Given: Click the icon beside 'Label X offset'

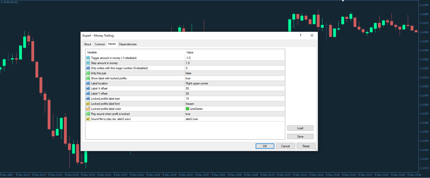Looking at the screenshot, I should 88,88.
